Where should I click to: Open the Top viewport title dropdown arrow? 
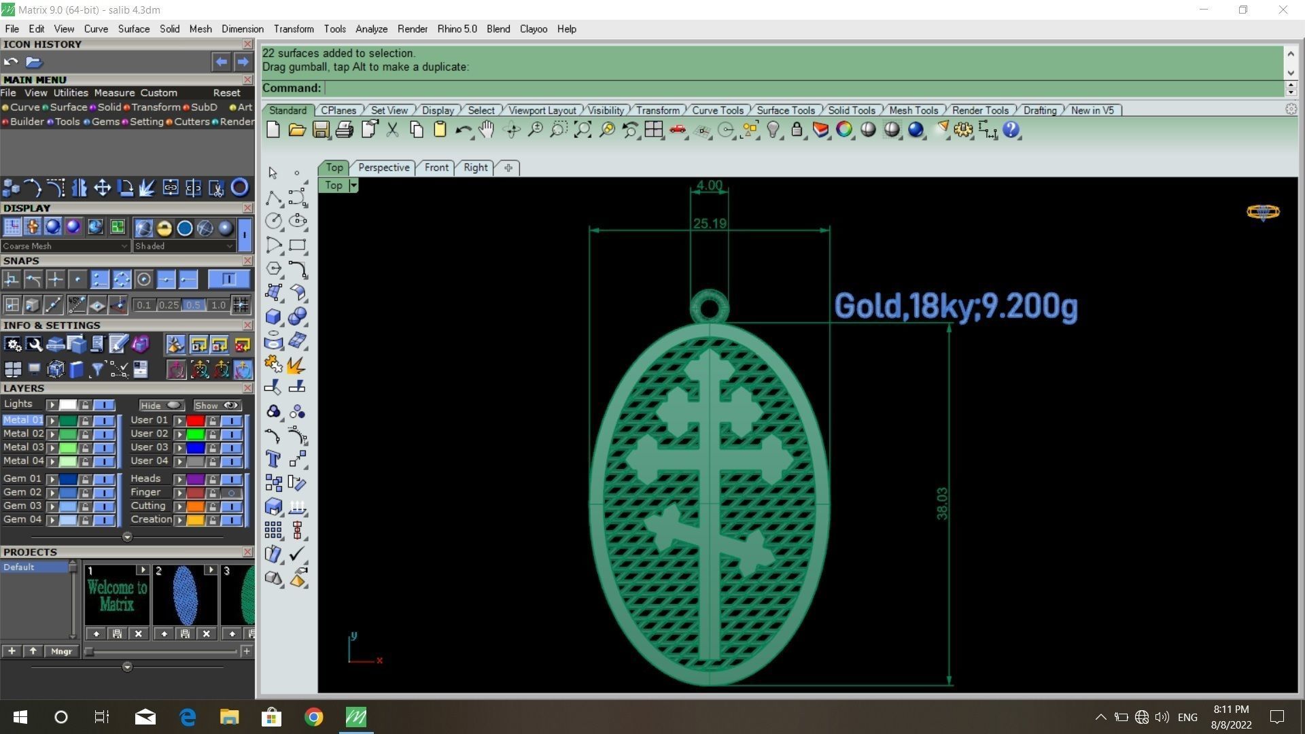point(353,186)
